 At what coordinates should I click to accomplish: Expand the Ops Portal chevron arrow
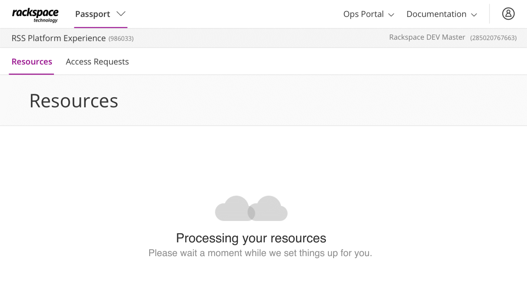point(391,15)
